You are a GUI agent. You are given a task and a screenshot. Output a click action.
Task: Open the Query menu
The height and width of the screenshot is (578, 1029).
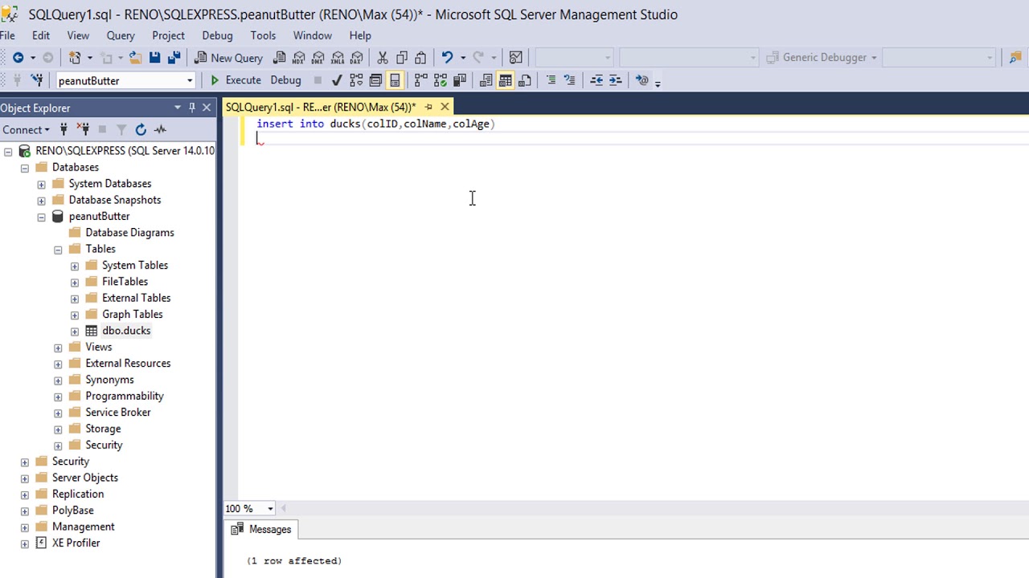point(121,35)
